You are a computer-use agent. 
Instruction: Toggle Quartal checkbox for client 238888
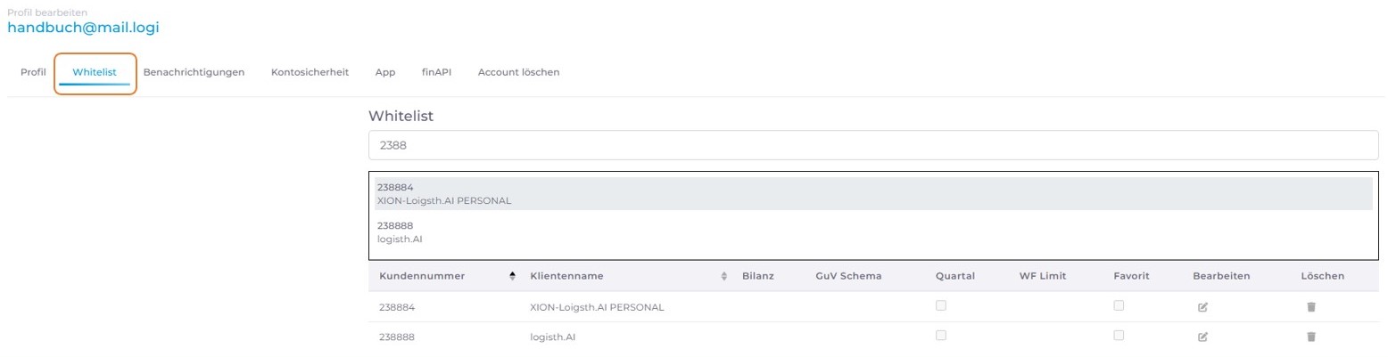tap(941, 336)
